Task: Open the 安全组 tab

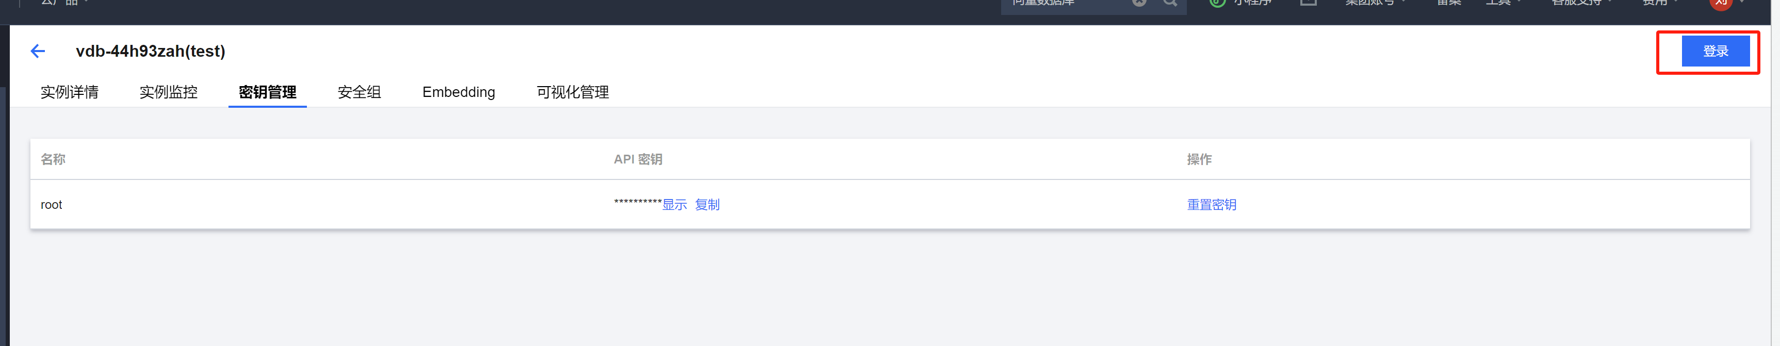Action: click(x=360, y=92)
